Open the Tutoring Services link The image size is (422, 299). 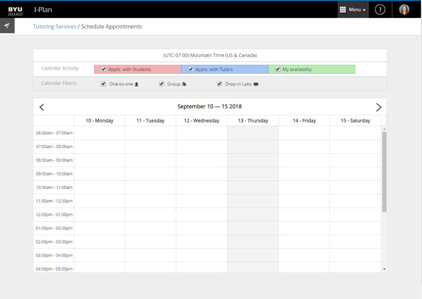click(54, 26)
